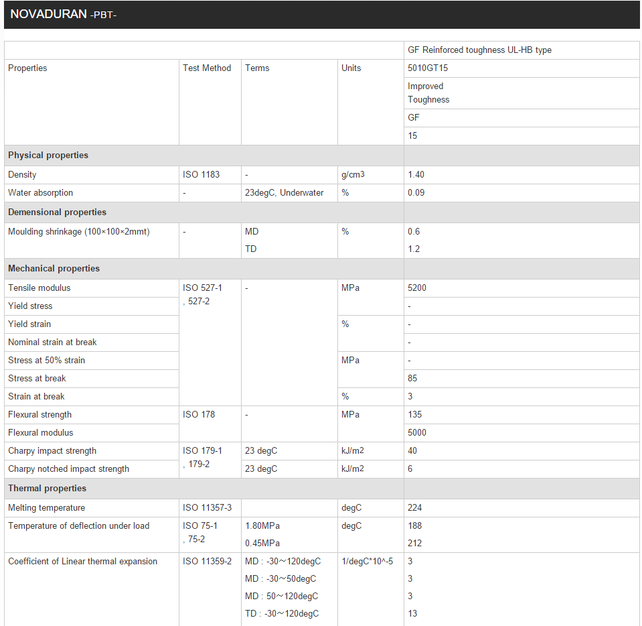Screen dimensions: 642x626
Task: Click the Tensile modulus value 5200
Action: [x=416, y=288]
